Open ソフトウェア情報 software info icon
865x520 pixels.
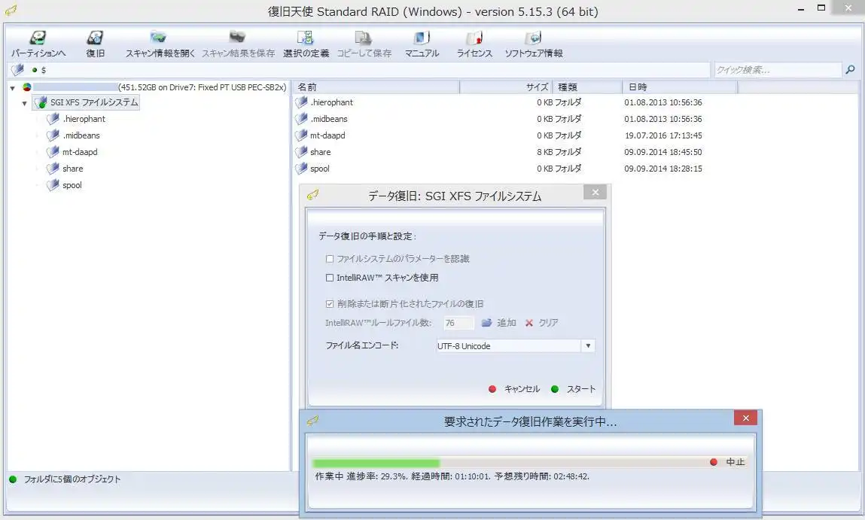533,38
